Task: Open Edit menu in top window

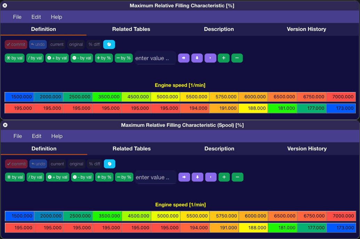Action: [36, 17]
